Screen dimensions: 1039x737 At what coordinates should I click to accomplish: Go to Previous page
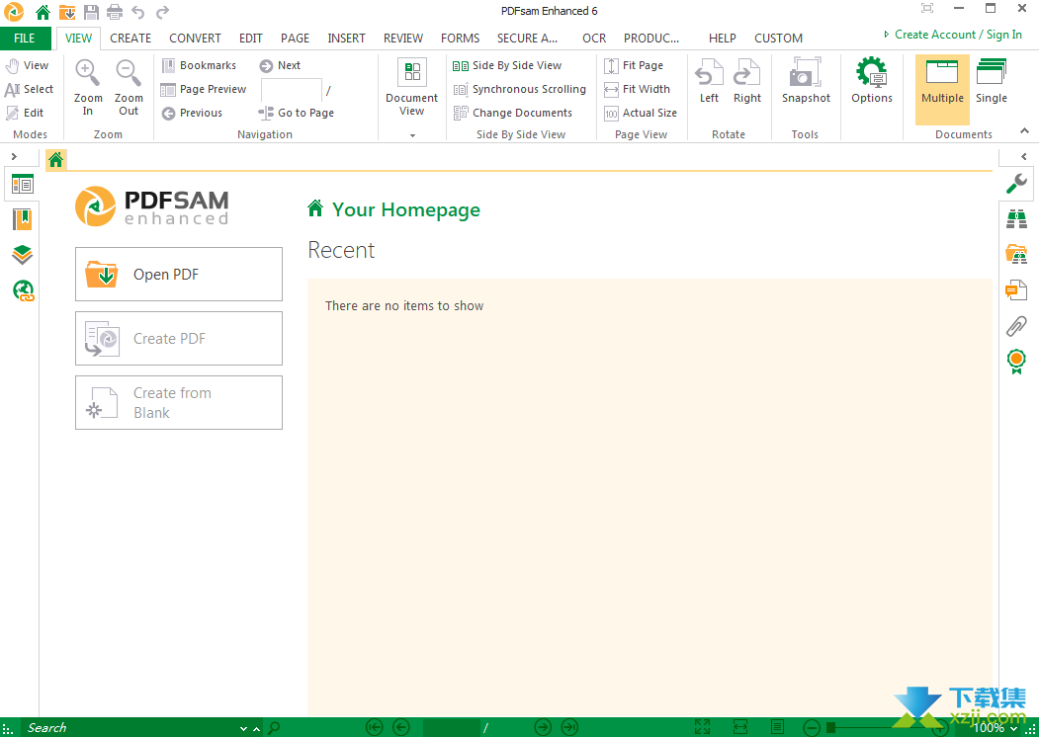click(x=192, y=114)
